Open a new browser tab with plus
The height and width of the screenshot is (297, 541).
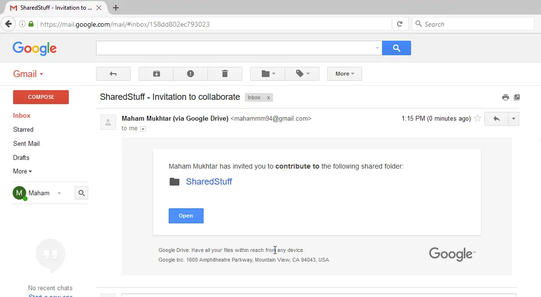[116, 8]
